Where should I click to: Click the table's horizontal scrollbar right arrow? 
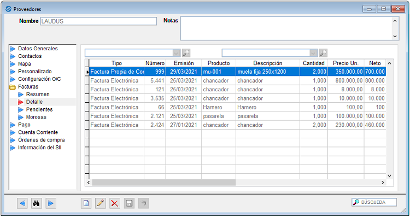(x=383, y=183)
